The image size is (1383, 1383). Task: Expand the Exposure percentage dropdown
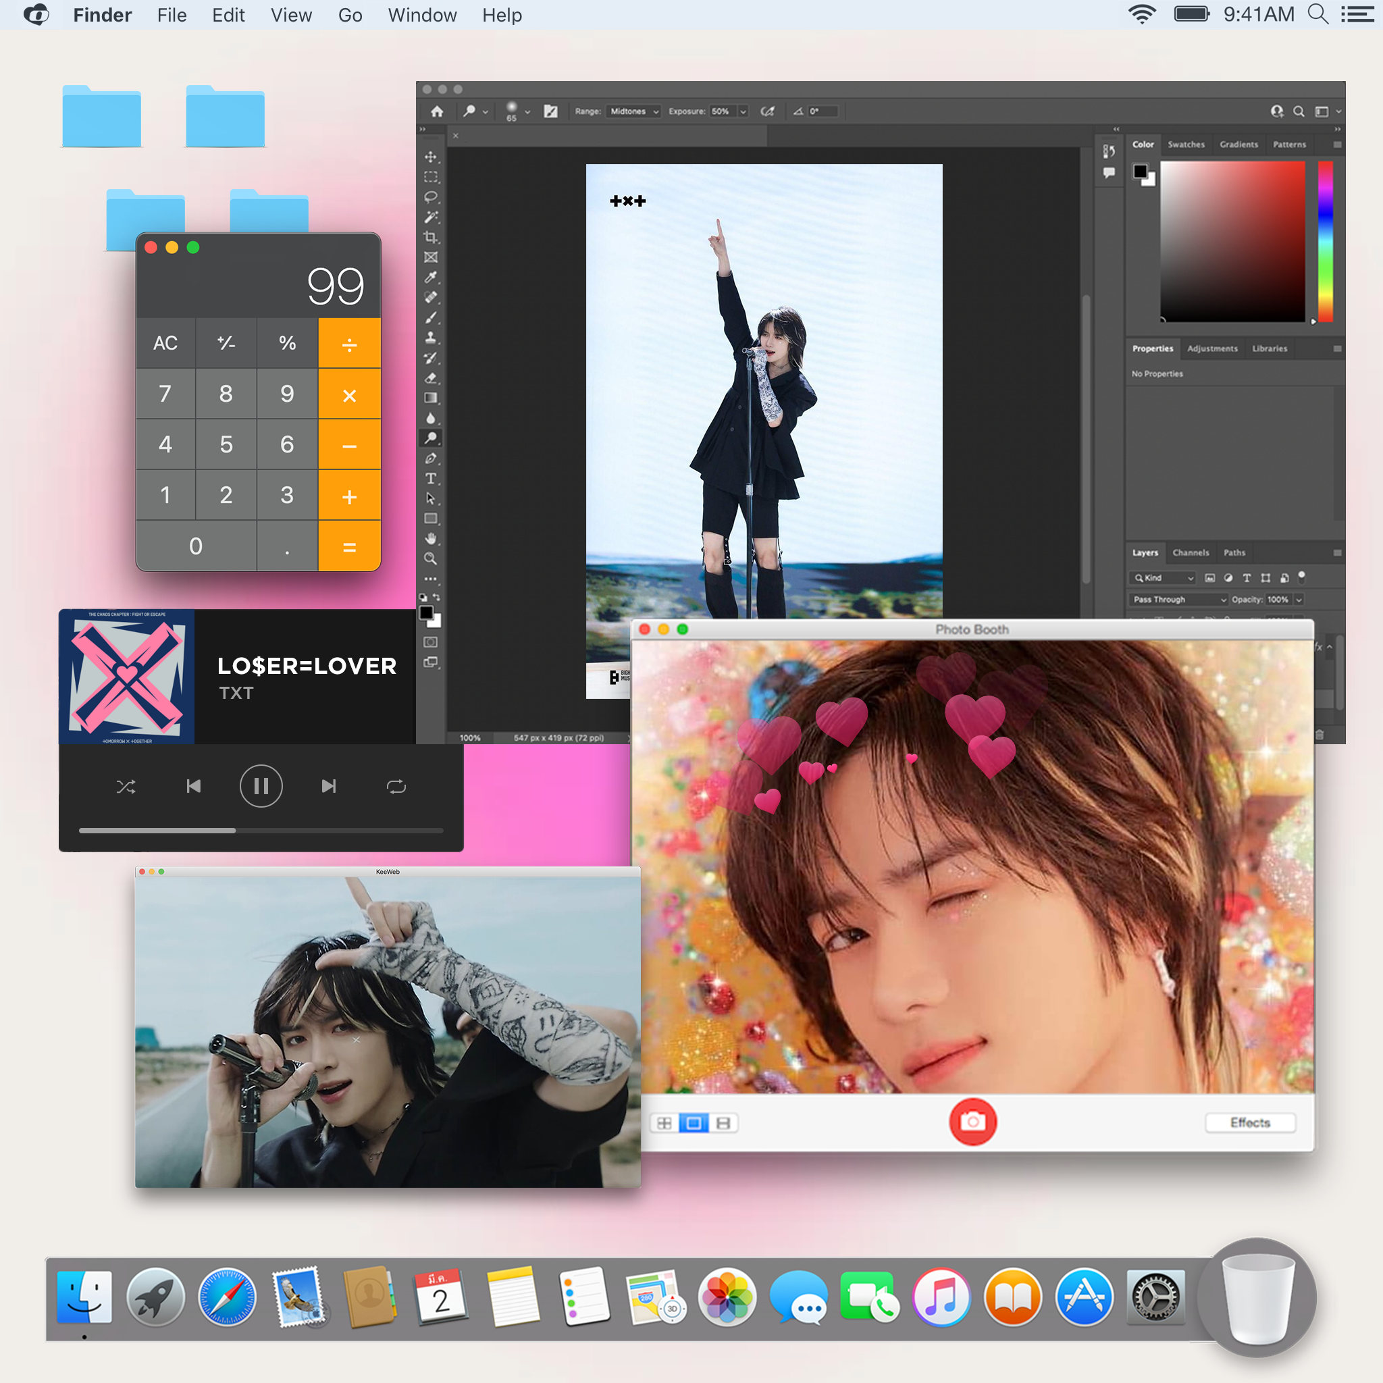[743, 111]
